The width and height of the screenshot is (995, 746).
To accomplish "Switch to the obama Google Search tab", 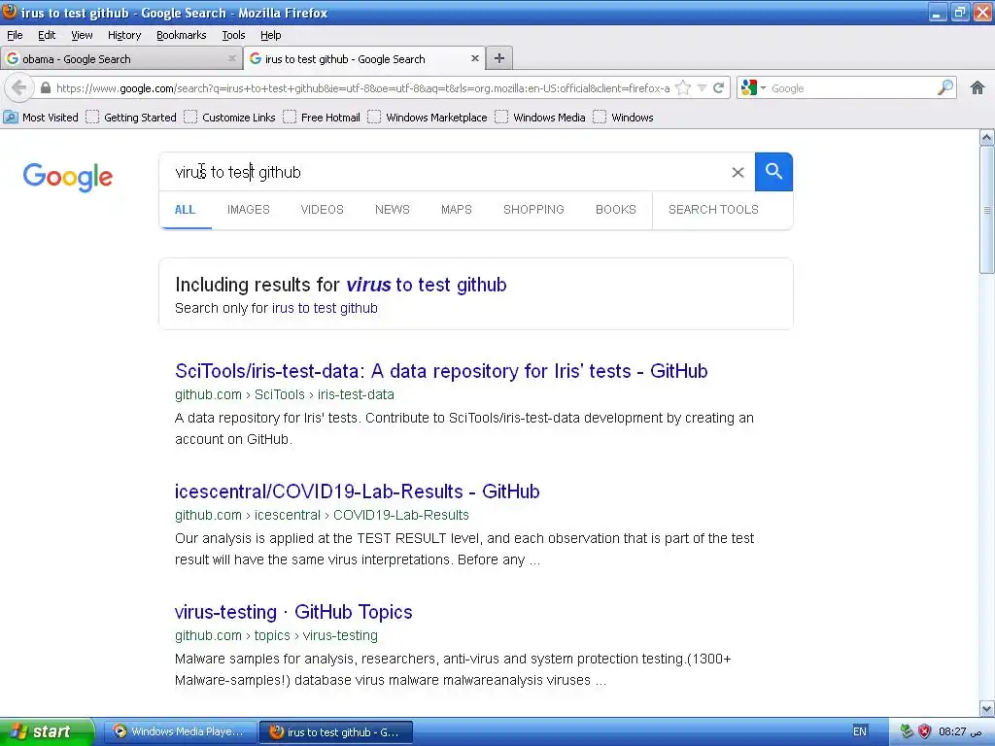I will [x=121, y=59].
